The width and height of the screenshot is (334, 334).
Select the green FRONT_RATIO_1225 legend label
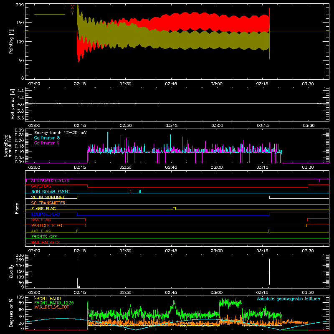coord(54,303)
